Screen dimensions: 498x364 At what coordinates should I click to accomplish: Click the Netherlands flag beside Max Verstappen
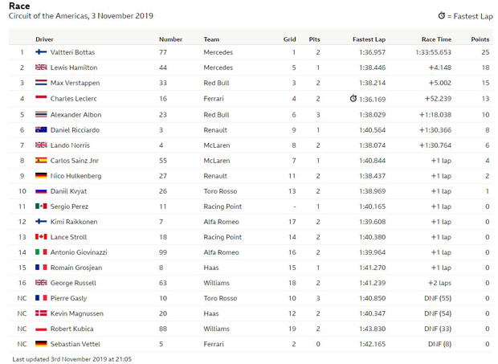pos(41,83)
